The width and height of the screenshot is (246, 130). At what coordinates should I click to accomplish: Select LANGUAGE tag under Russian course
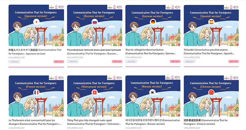pyautogui.click(x=73, y=62)
